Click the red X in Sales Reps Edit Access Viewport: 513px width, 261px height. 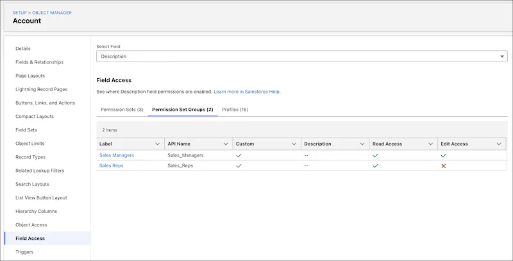[x=443, y=165]
